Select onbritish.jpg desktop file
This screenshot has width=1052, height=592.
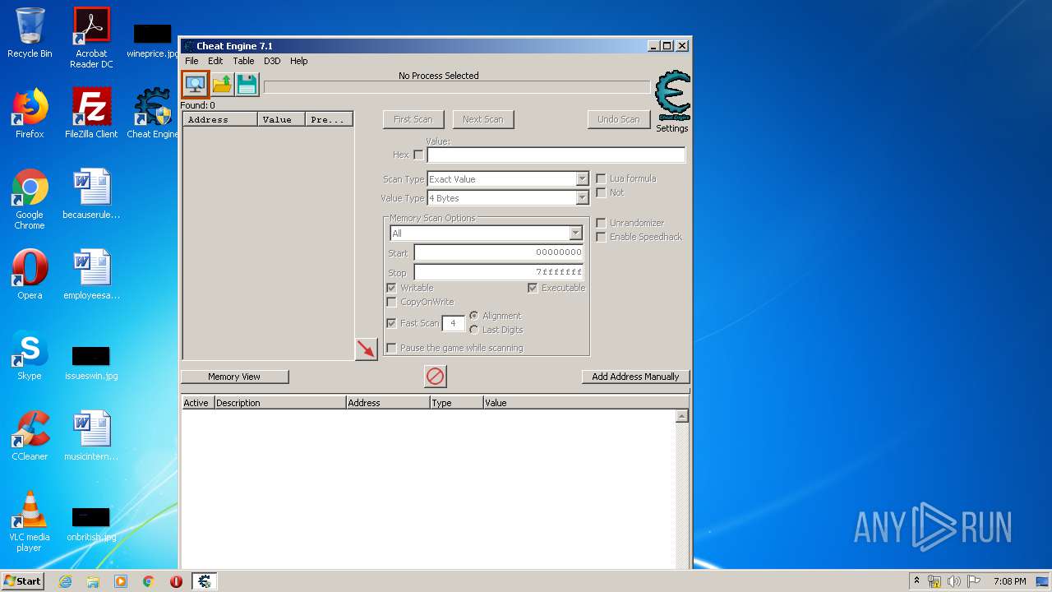(x=91, y=525)
